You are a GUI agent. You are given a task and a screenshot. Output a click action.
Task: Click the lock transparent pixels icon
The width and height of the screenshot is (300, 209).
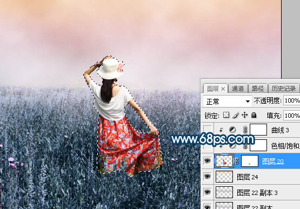click(x=226, y=115)
